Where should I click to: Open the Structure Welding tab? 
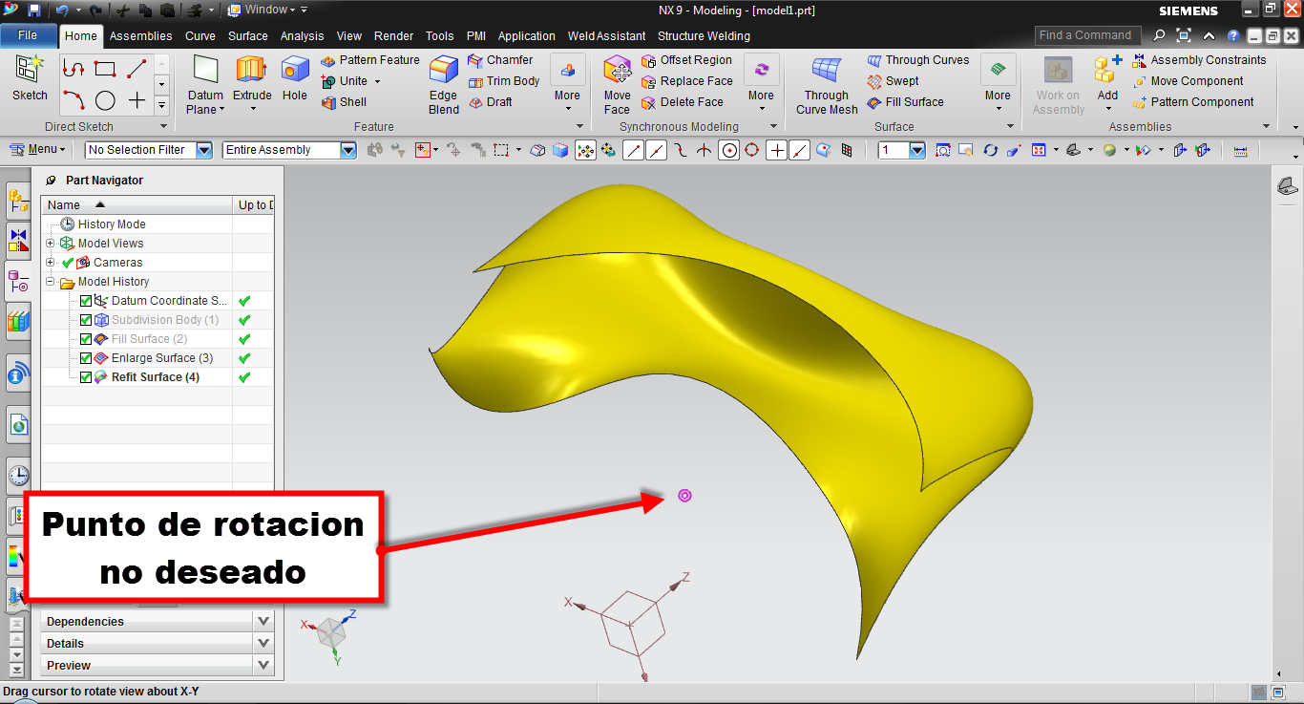pyautogui.click(x=704, y=36)
